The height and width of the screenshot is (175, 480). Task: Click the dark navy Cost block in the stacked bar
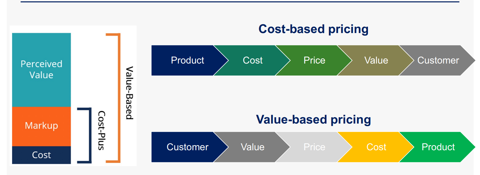click(41, 155)
